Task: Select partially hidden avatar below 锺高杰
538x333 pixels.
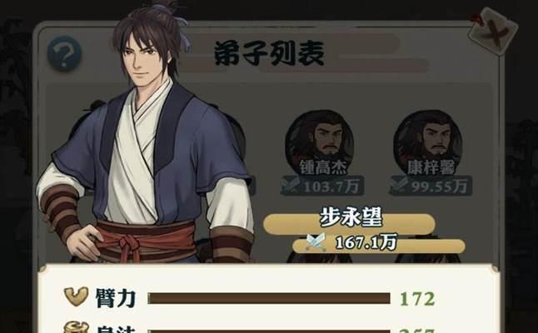Action: 320,257
